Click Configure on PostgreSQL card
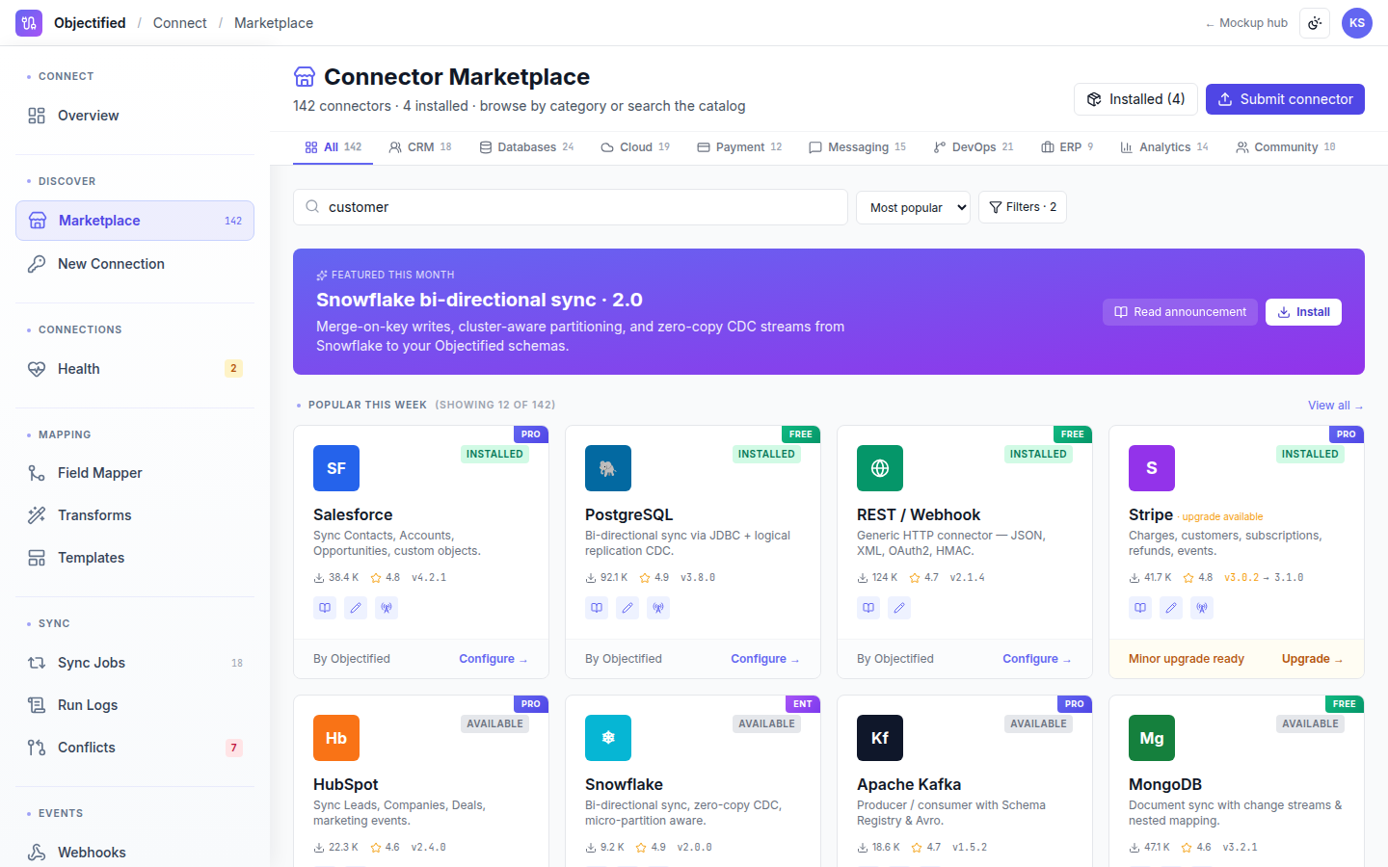The width and height of the screenshot is (1388, 867). (x=765, y=659)
